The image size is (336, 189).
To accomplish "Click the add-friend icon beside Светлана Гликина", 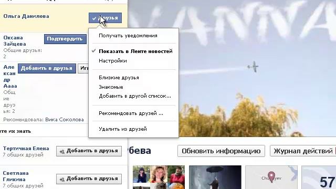I will (62, 180).
